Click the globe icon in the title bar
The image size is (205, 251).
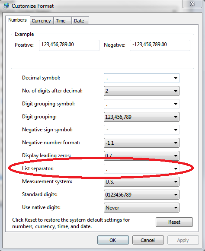[x=6, y=6]
